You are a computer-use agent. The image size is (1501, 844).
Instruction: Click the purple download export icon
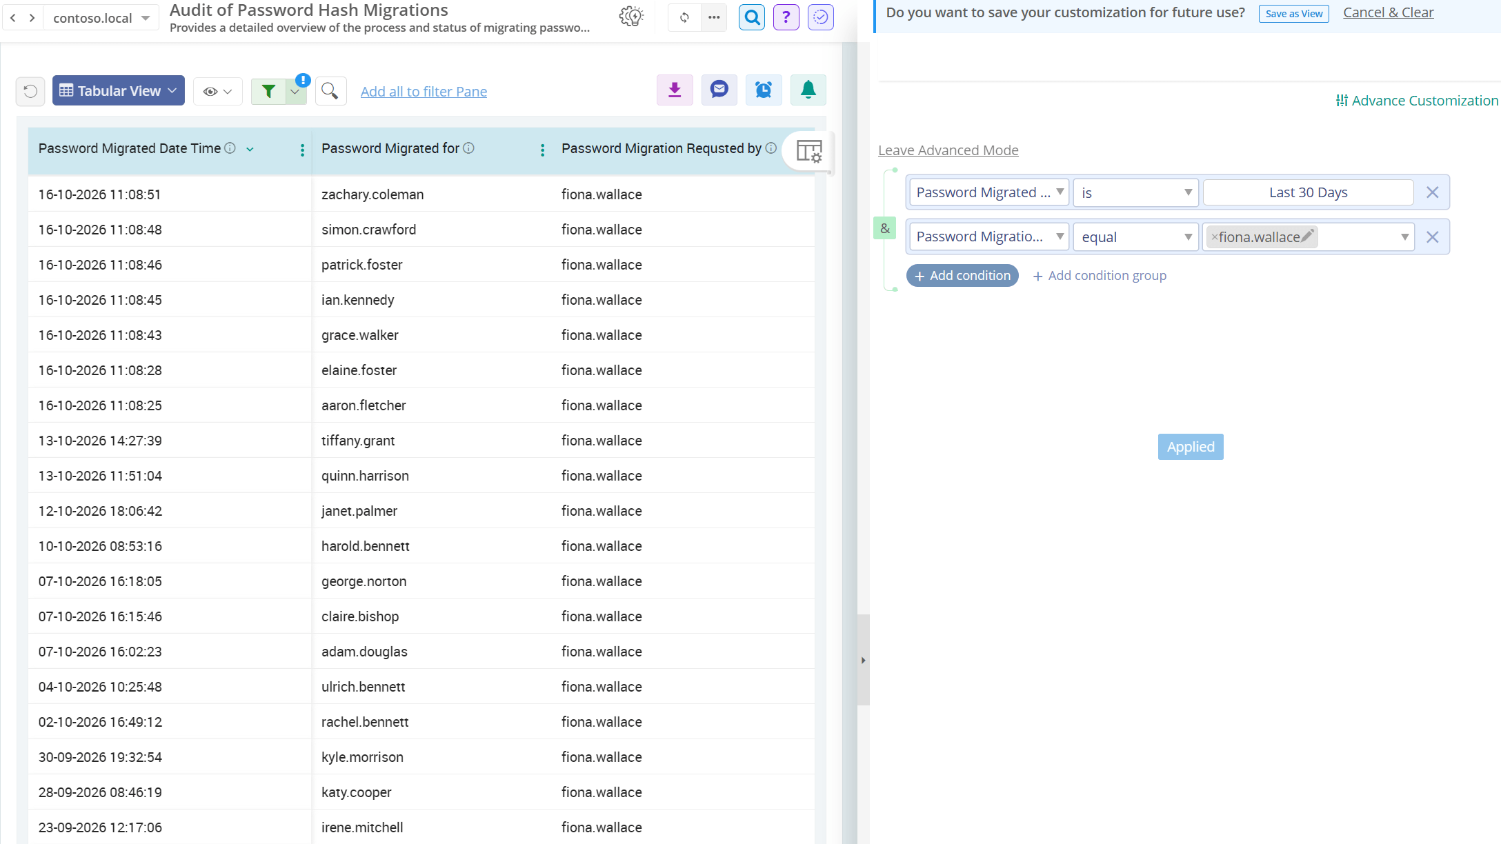(675, 90)
